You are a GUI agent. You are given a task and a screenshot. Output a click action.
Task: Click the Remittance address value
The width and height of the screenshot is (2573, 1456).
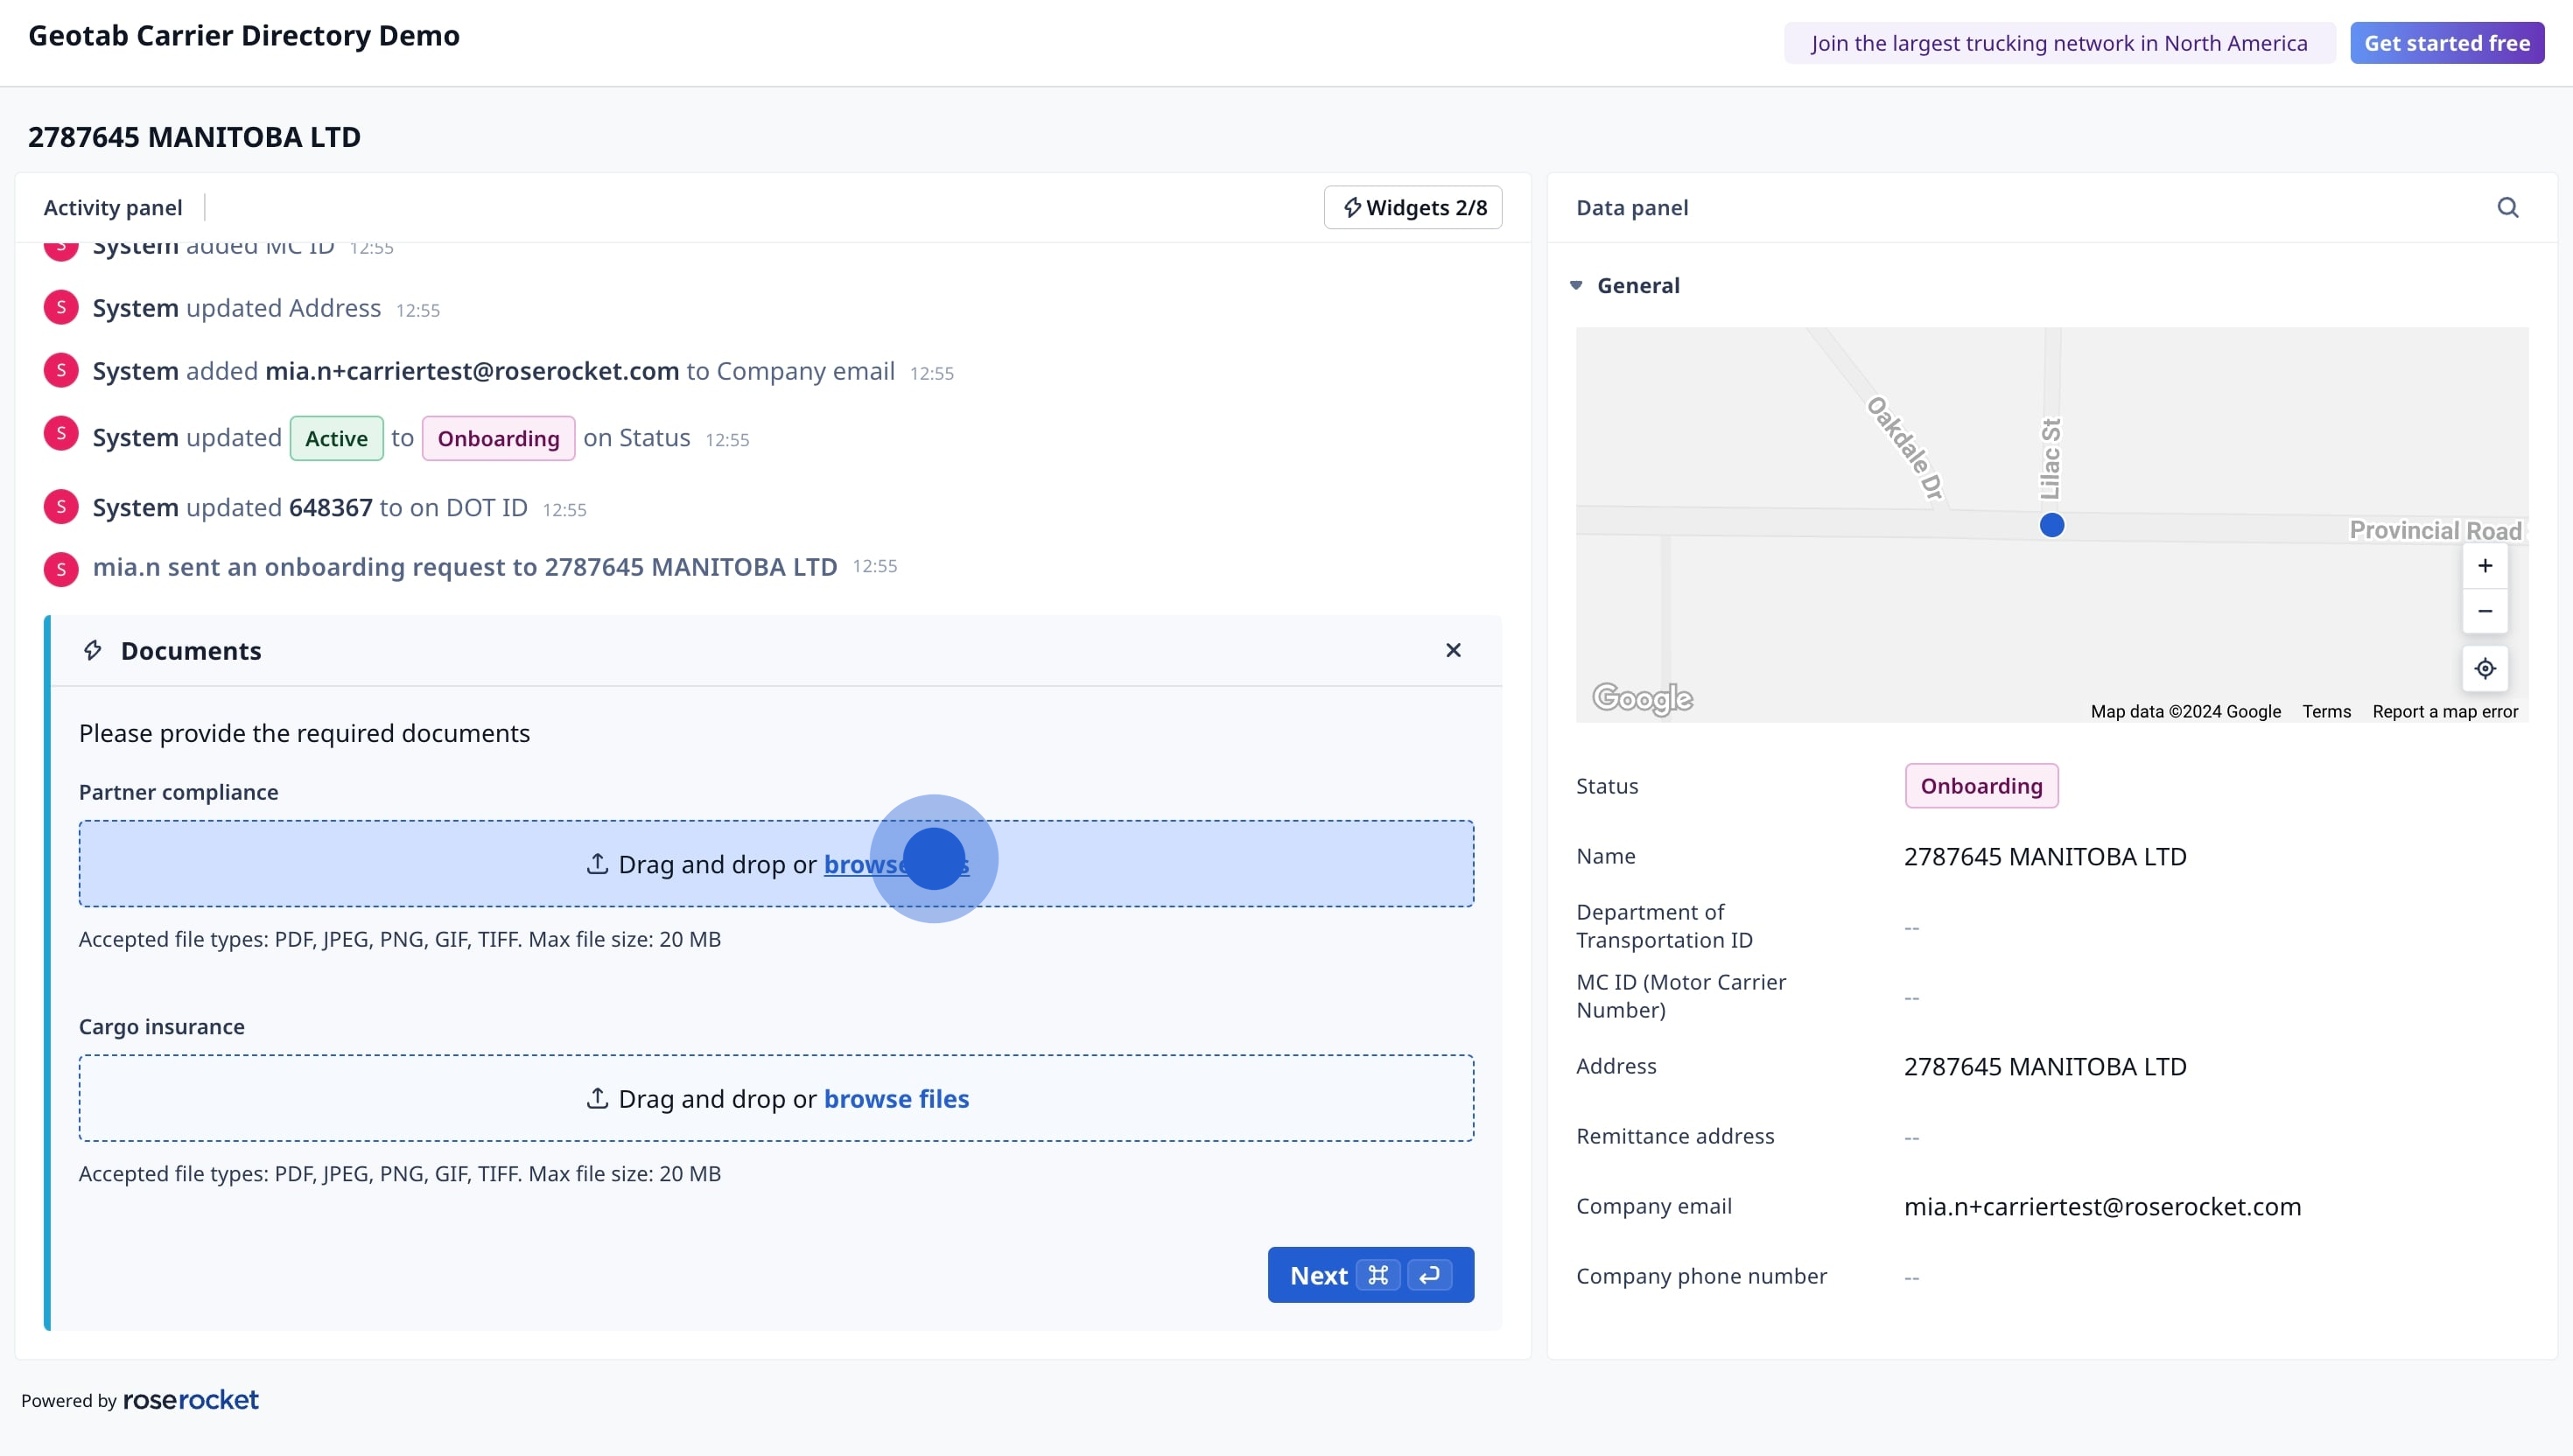coord(1911,1137)
